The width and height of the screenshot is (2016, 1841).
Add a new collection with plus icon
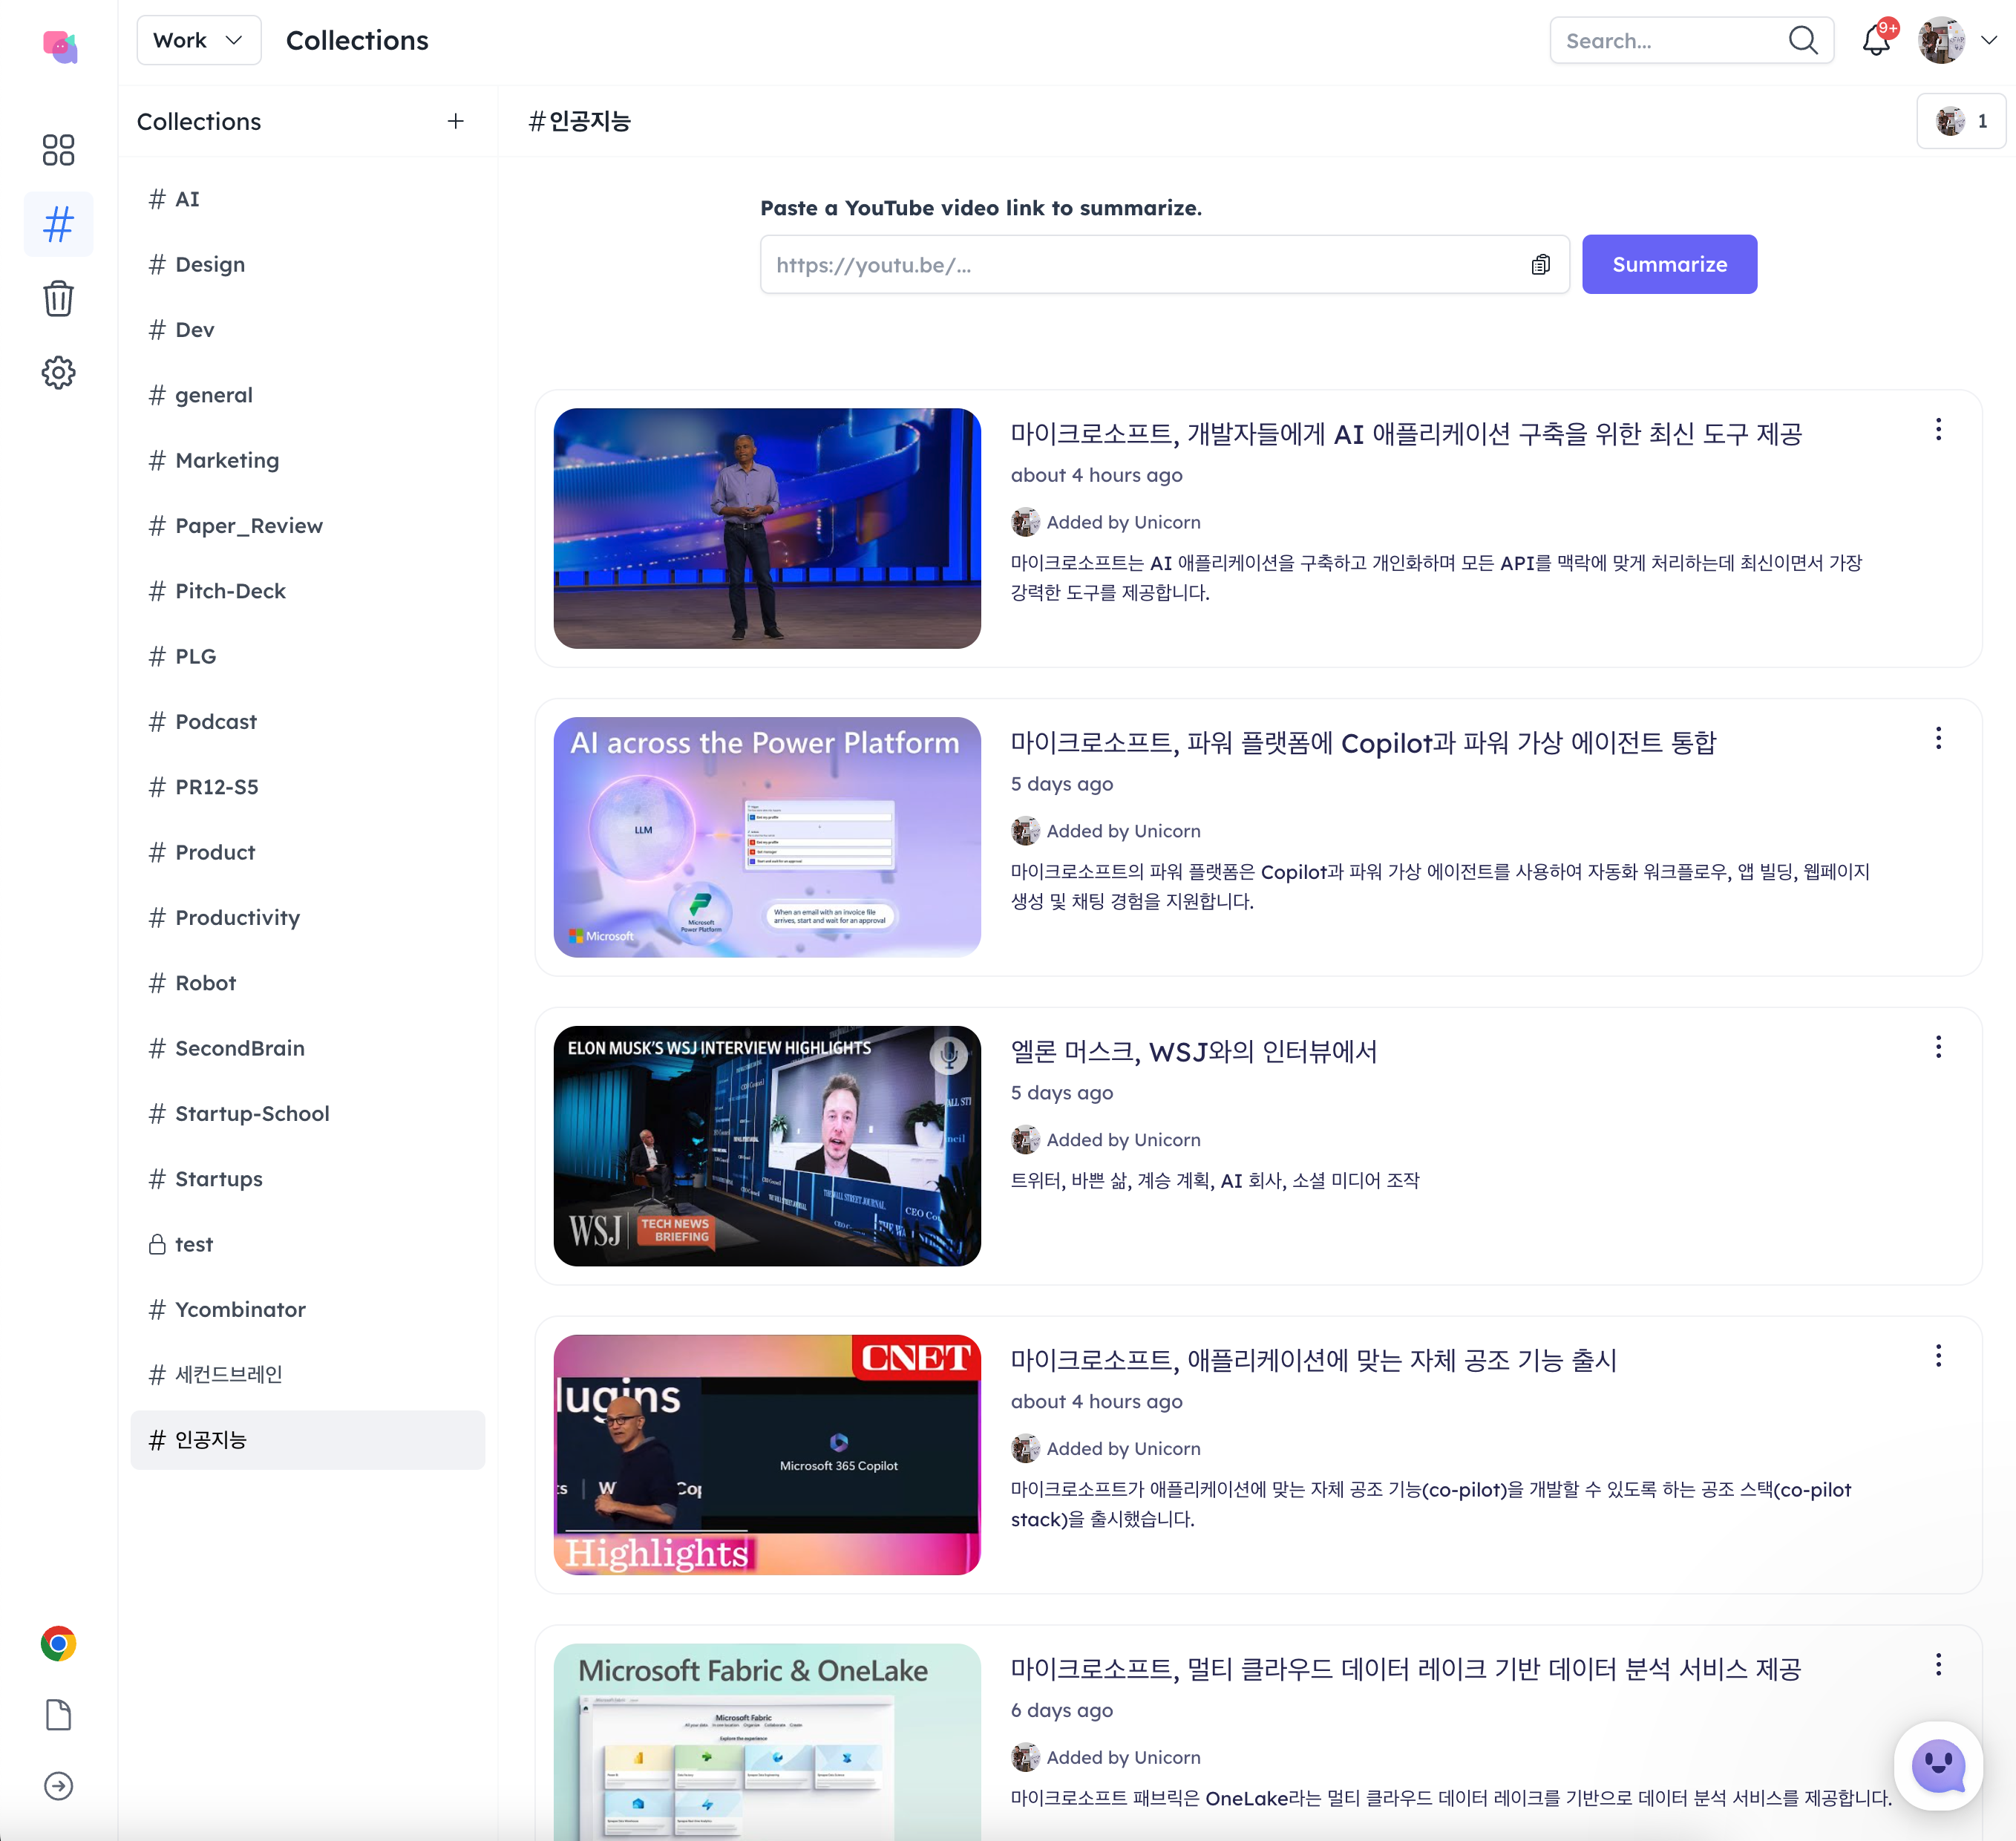[x=456, y=121]
